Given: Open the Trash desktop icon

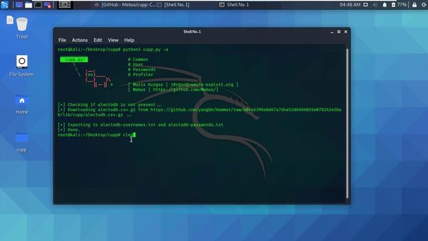Looking at the screenshot, I should [x=22, y=28].
